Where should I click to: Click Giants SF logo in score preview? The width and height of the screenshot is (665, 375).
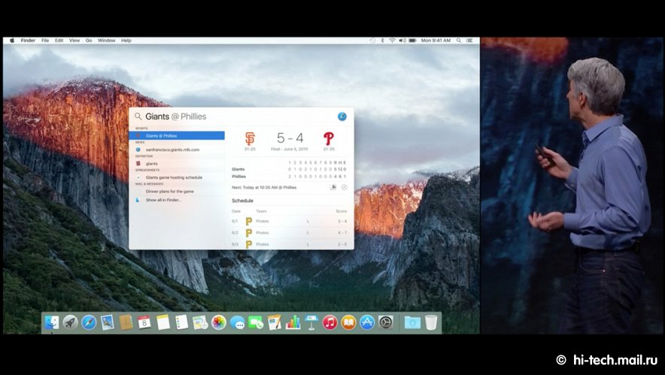(x=251, y=138)
